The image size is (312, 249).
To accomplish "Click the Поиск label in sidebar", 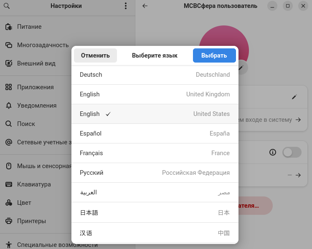I will click(x=26, y=124).
